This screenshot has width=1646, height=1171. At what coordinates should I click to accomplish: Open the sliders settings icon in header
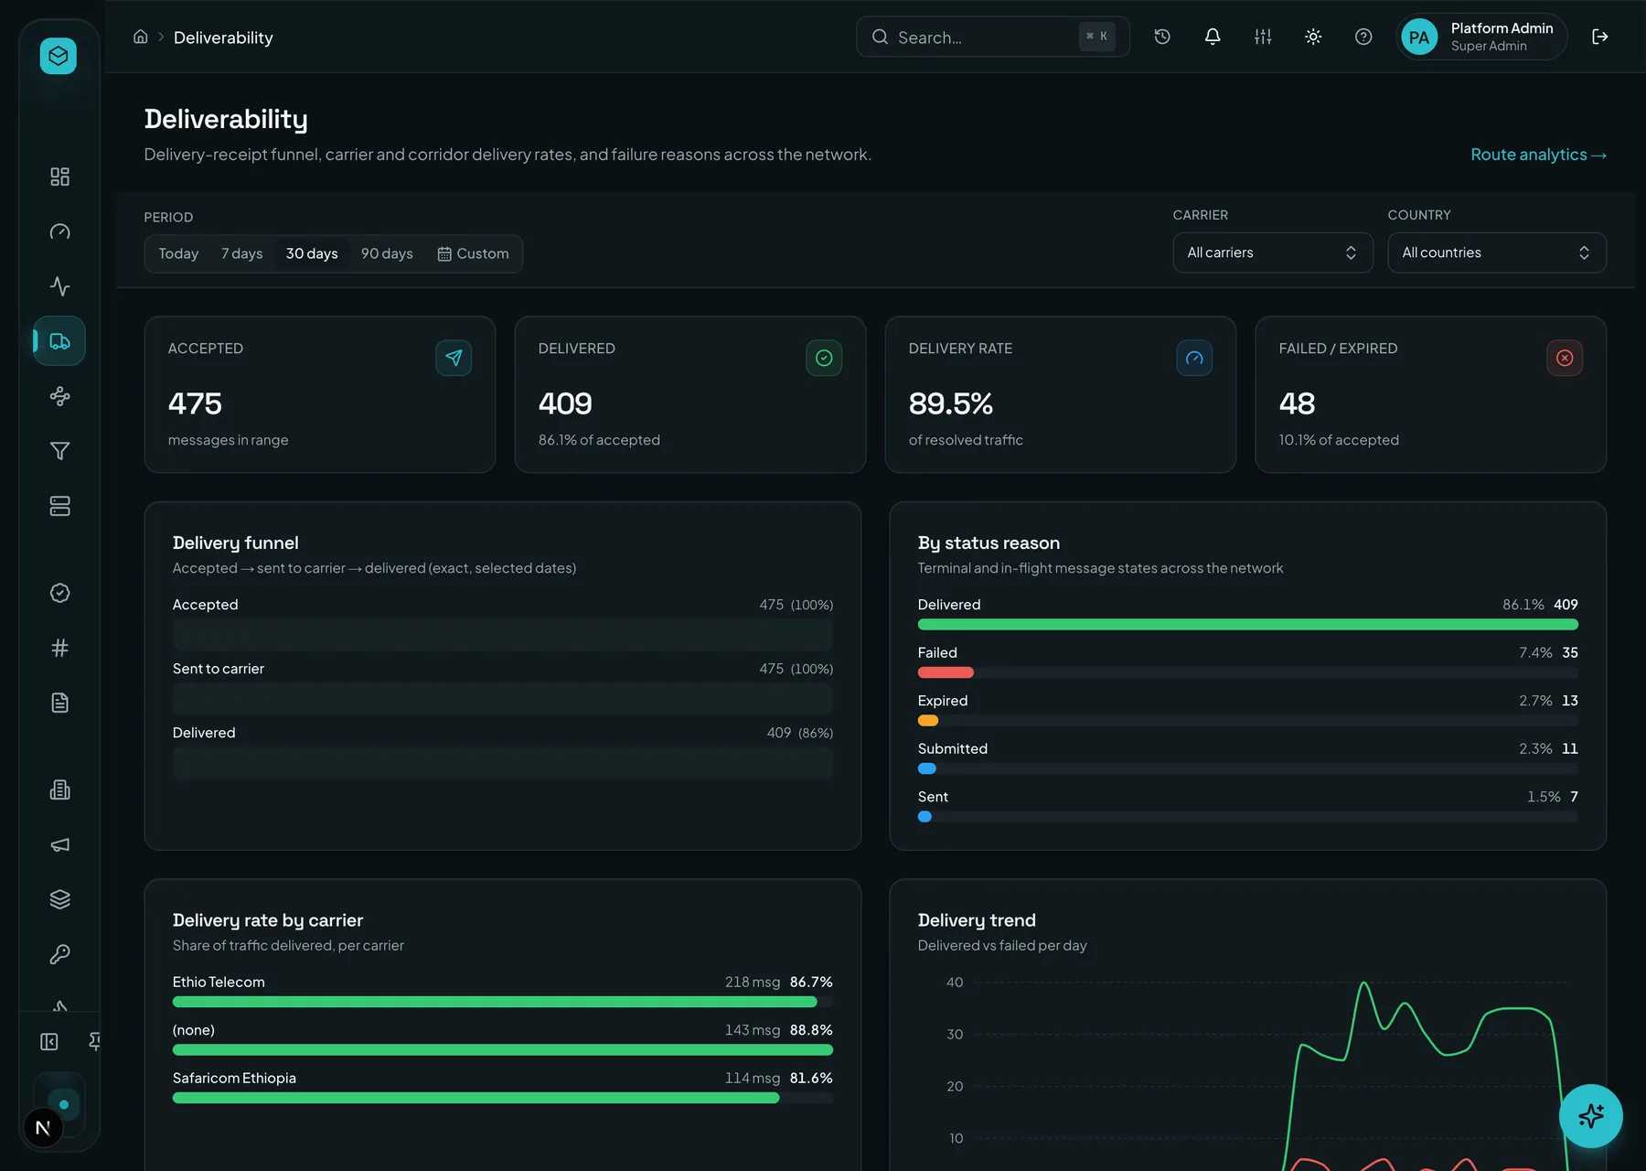(x=1263, y=37)
